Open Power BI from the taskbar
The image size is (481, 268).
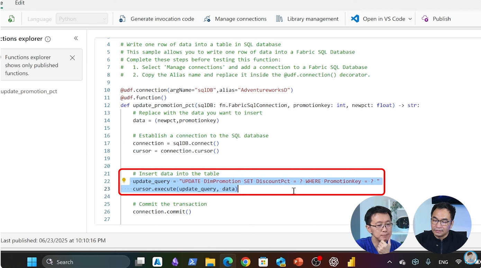pyautogui.click(x=352, y=262)
